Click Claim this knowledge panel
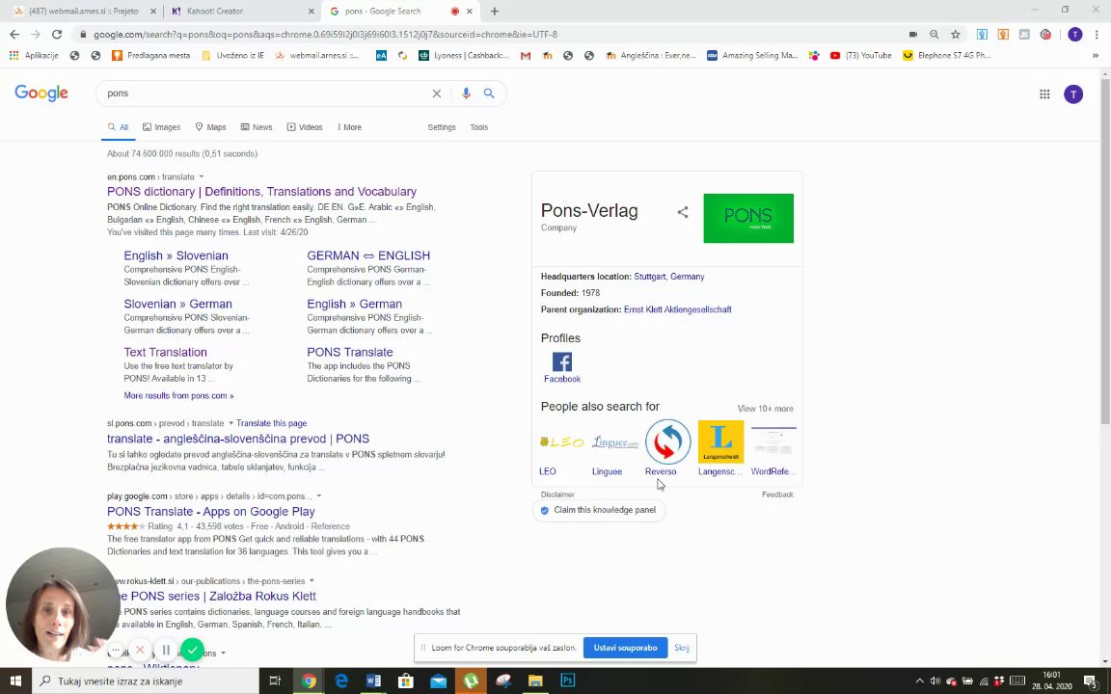Image resolution: width=1111 pixels, height=694 pixels. click(x=599, y=510)
